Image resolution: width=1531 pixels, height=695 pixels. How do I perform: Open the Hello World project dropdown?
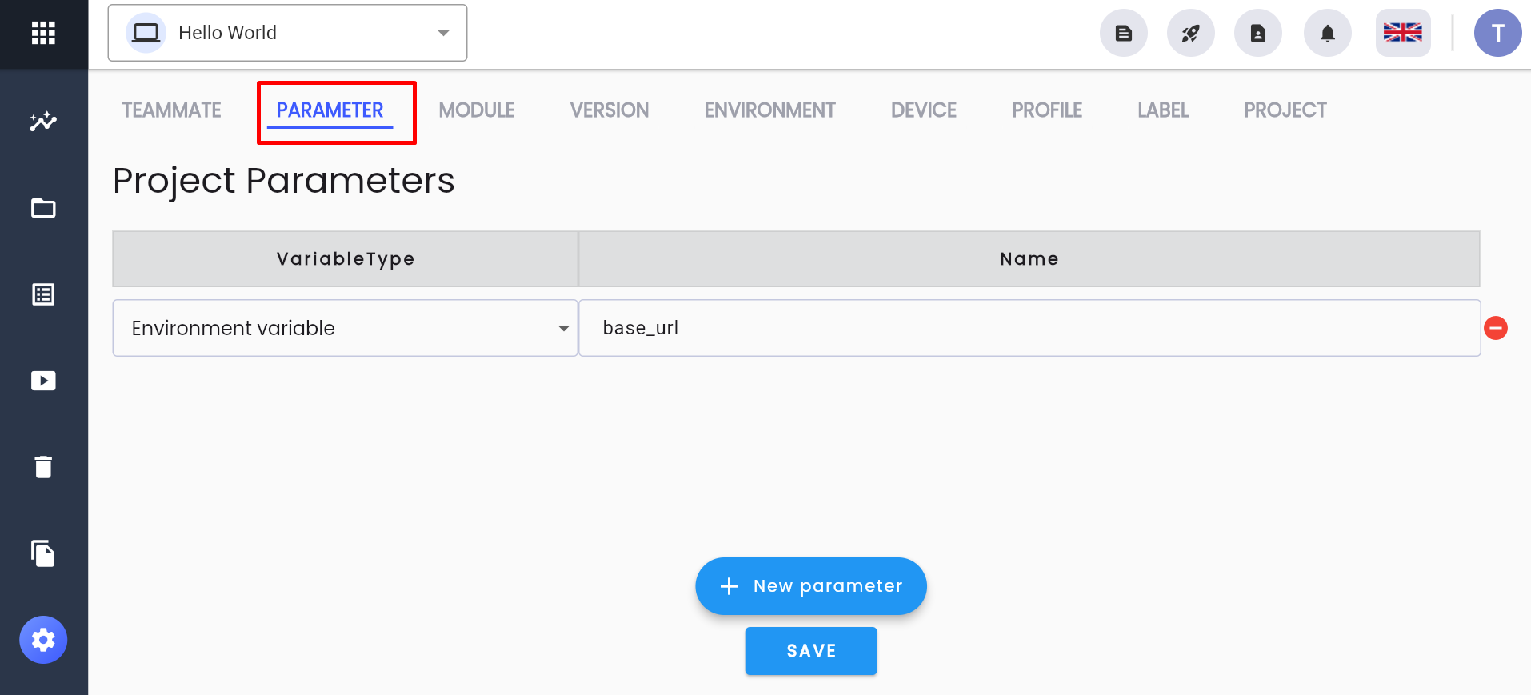(287, 33)
